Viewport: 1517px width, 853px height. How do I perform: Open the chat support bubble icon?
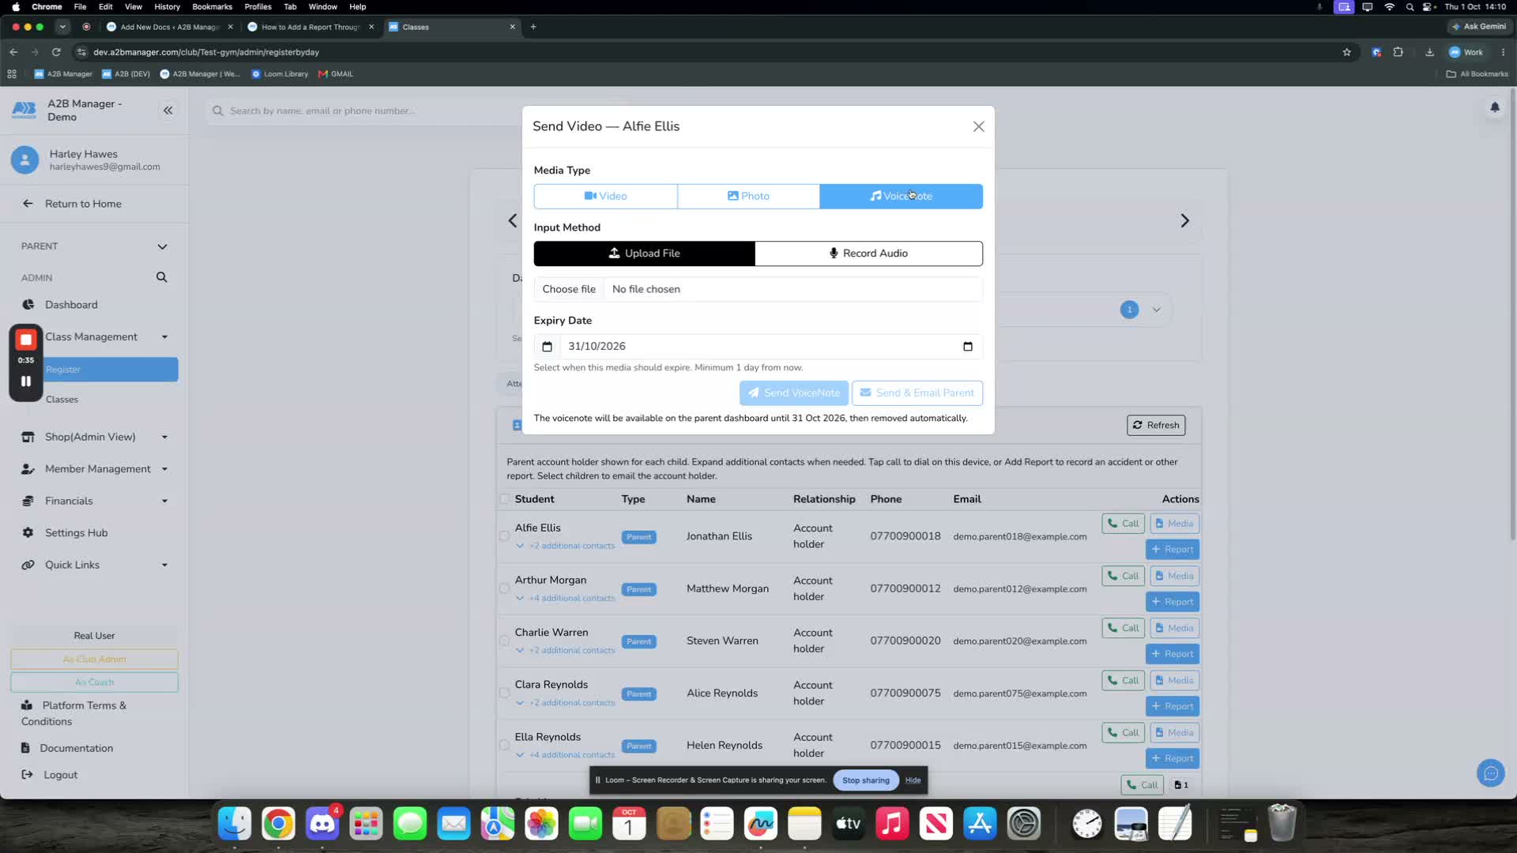[1490, 773]
